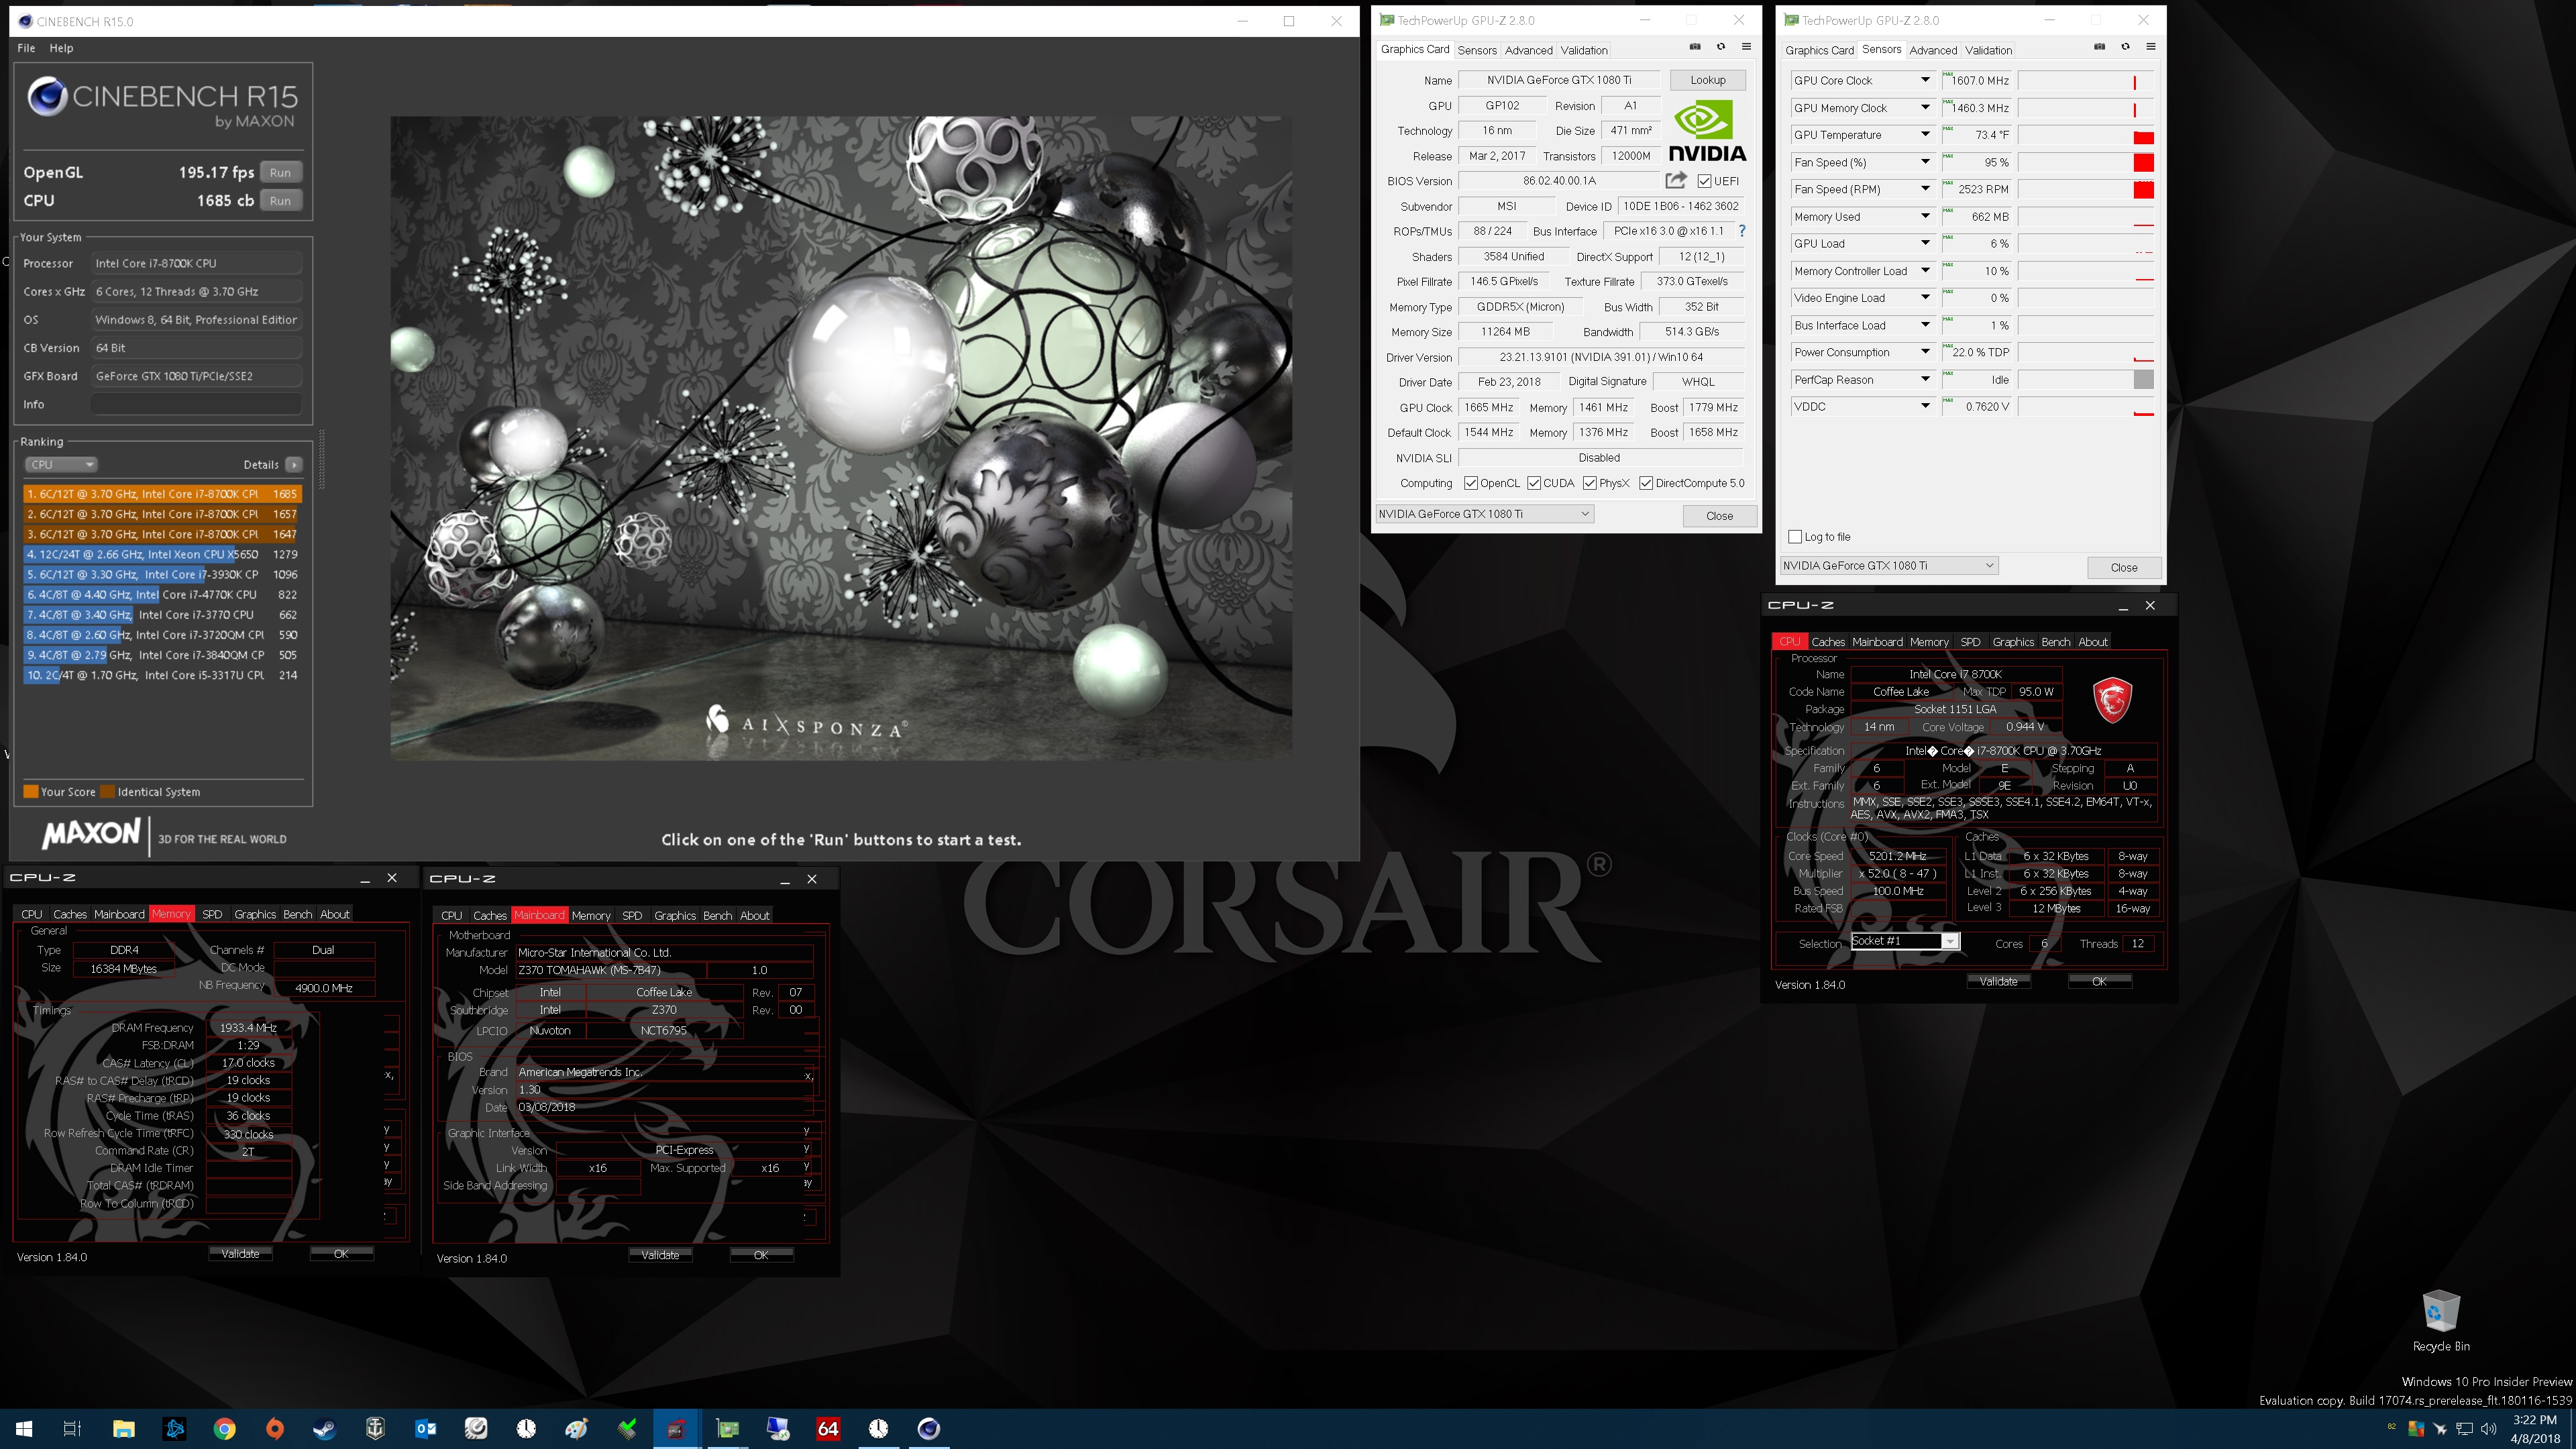Click the GPU-Z taskbar icon
This screenshot has height=1449, width=2576.
pos(728,1428)
